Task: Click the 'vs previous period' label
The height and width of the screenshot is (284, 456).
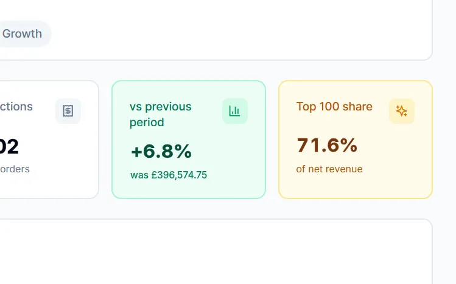Action: click(x=161, y=115)
